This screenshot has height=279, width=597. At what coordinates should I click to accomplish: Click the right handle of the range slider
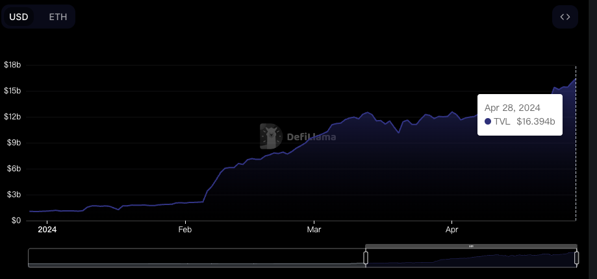[576, 258]
